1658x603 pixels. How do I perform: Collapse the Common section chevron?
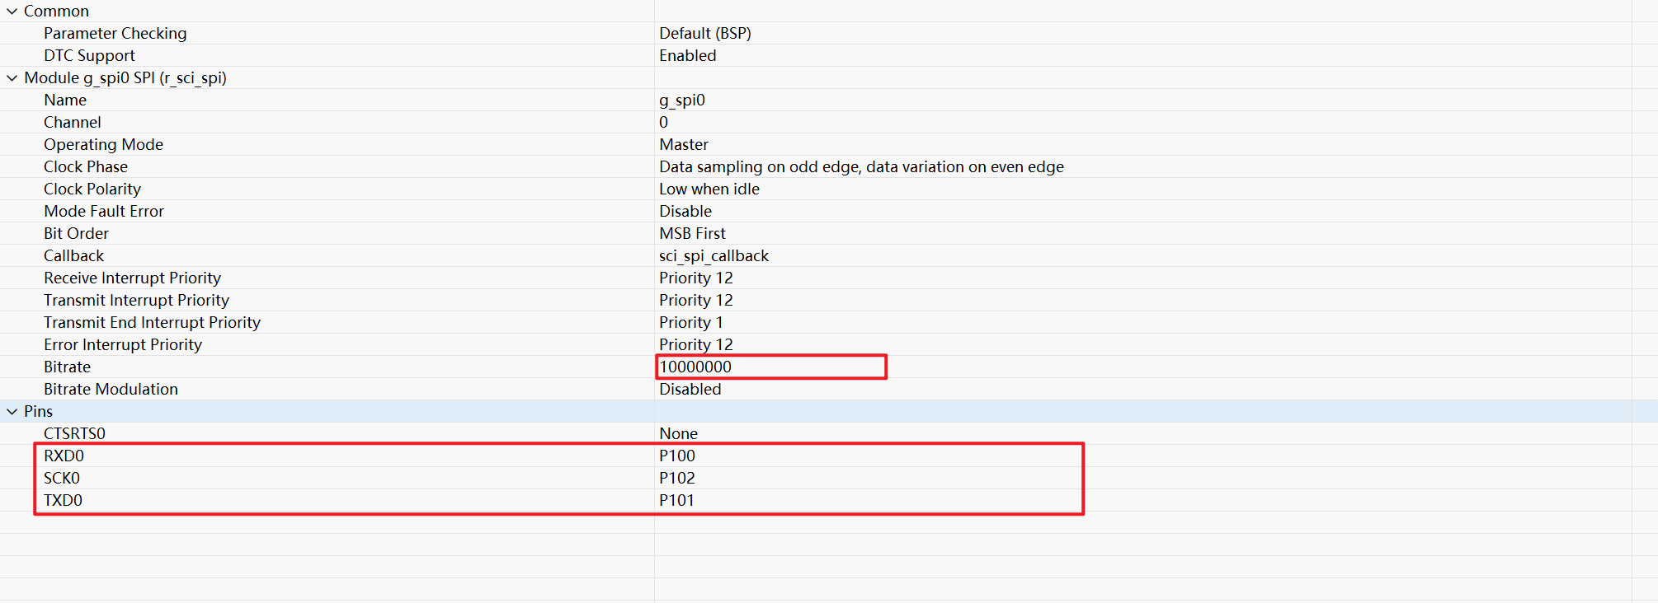click(x=12, y=11)
